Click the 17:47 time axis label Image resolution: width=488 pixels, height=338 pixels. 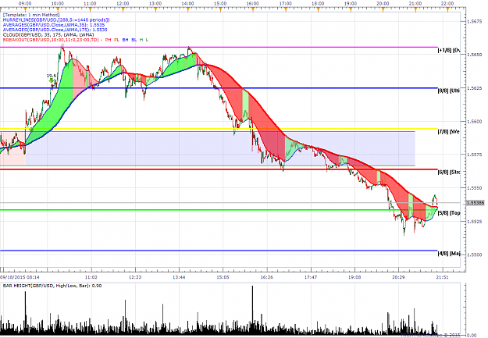point(311,277)
